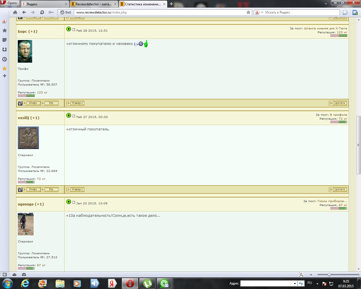Show hidden icons in the system tray
Viewport: 361px width, 289px height.
tap(317, 283)
